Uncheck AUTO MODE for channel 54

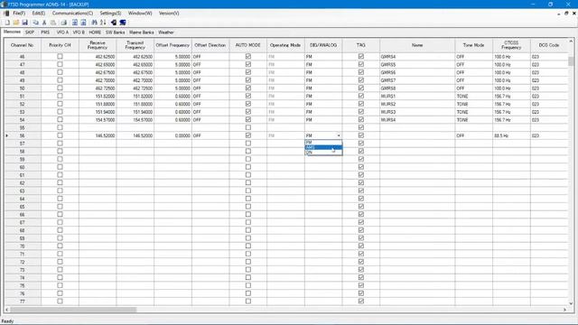[x=248, y=119]
